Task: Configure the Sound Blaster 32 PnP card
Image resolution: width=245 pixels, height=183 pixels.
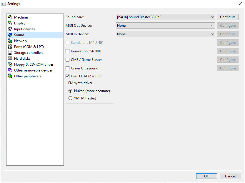Action: [228, 17]
